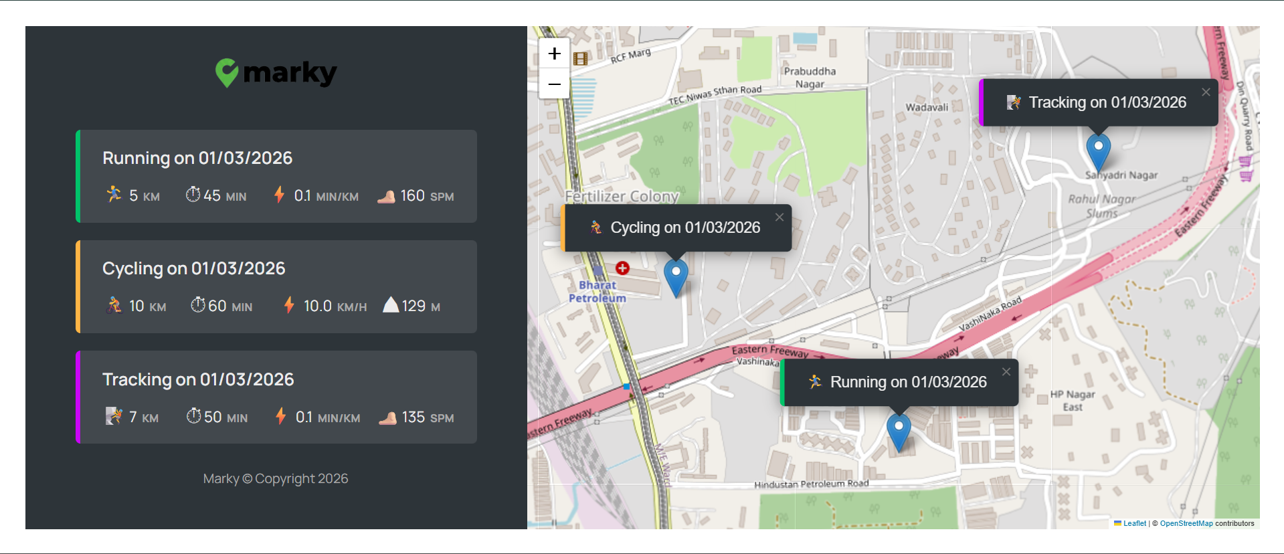This screenshot has width=1284, height=554.
Task: Open the Leaflet attribution link
Action: click(x=1134, y=523)
